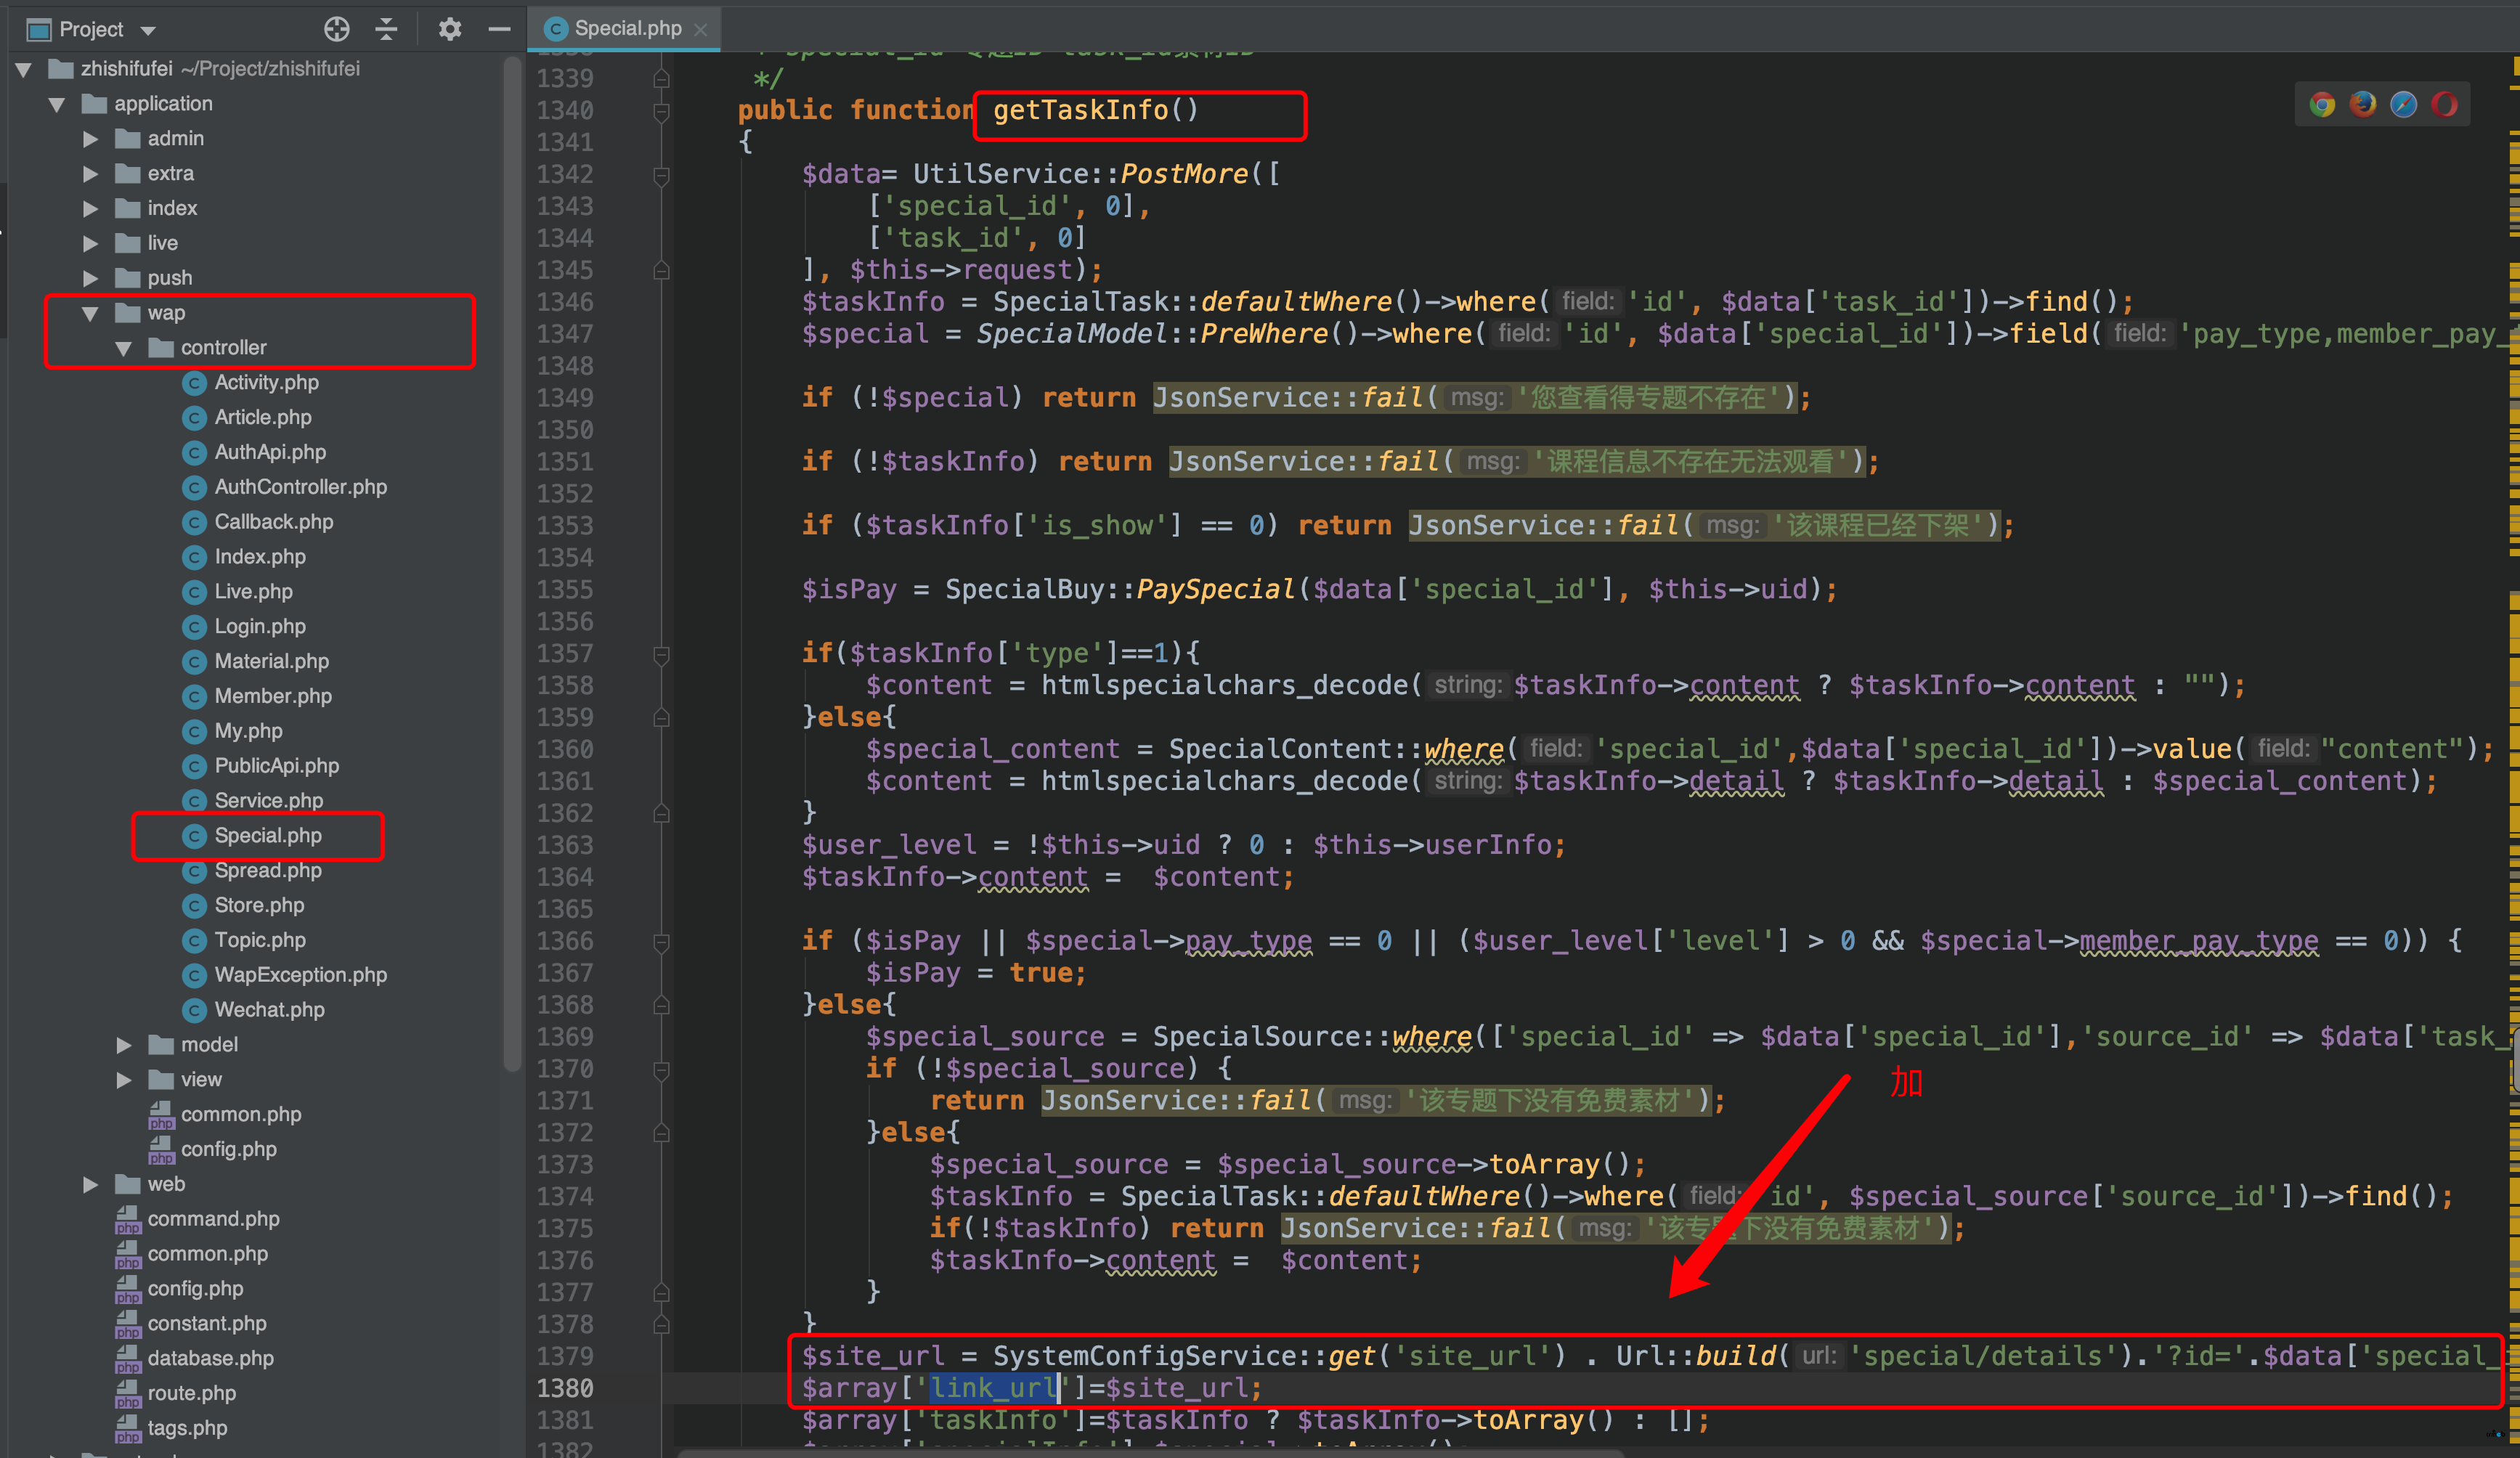Click 'link_url' text on line 1380
This screenshot has height=1458, width=2520.
coord(994,1388)
